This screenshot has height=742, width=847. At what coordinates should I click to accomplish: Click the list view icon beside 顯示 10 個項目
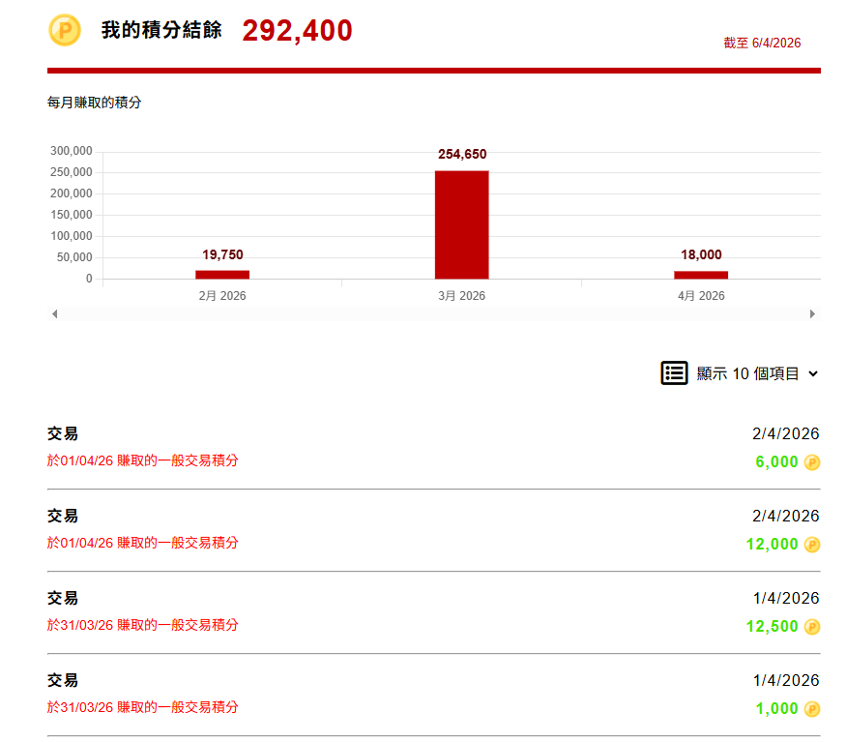tap(674, 372)
